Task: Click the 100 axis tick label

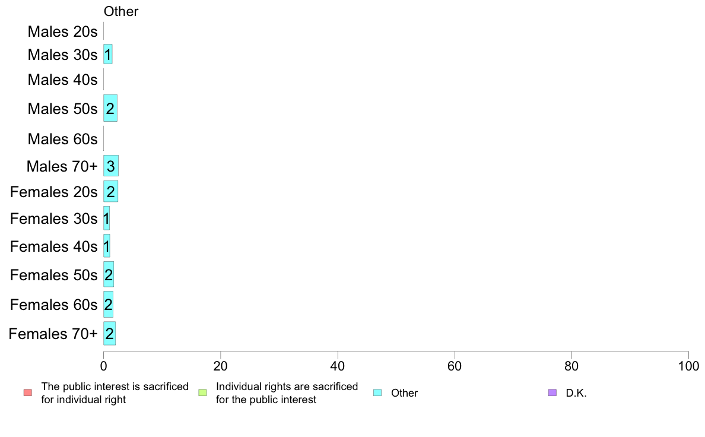Action: coord(688,366)
